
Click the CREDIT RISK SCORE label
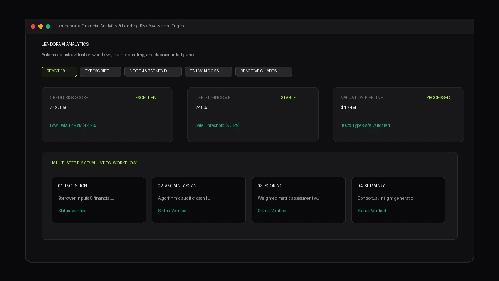(69, 97)
